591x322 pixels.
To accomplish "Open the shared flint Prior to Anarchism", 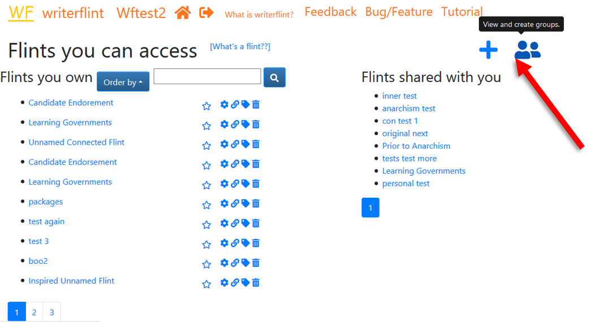I will tap(416, 146).
